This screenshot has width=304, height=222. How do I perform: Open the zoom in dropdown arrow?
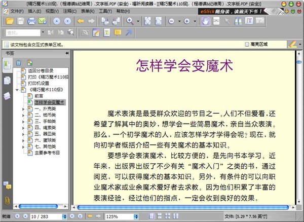195,21
